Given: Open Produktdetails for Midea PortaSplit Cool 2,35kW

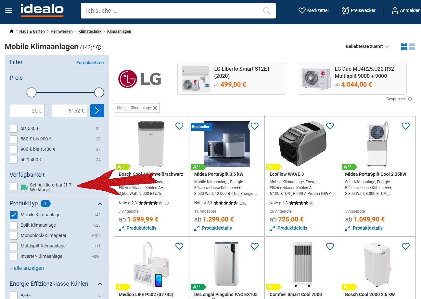Looking at the screenshot, I should 364,228.
